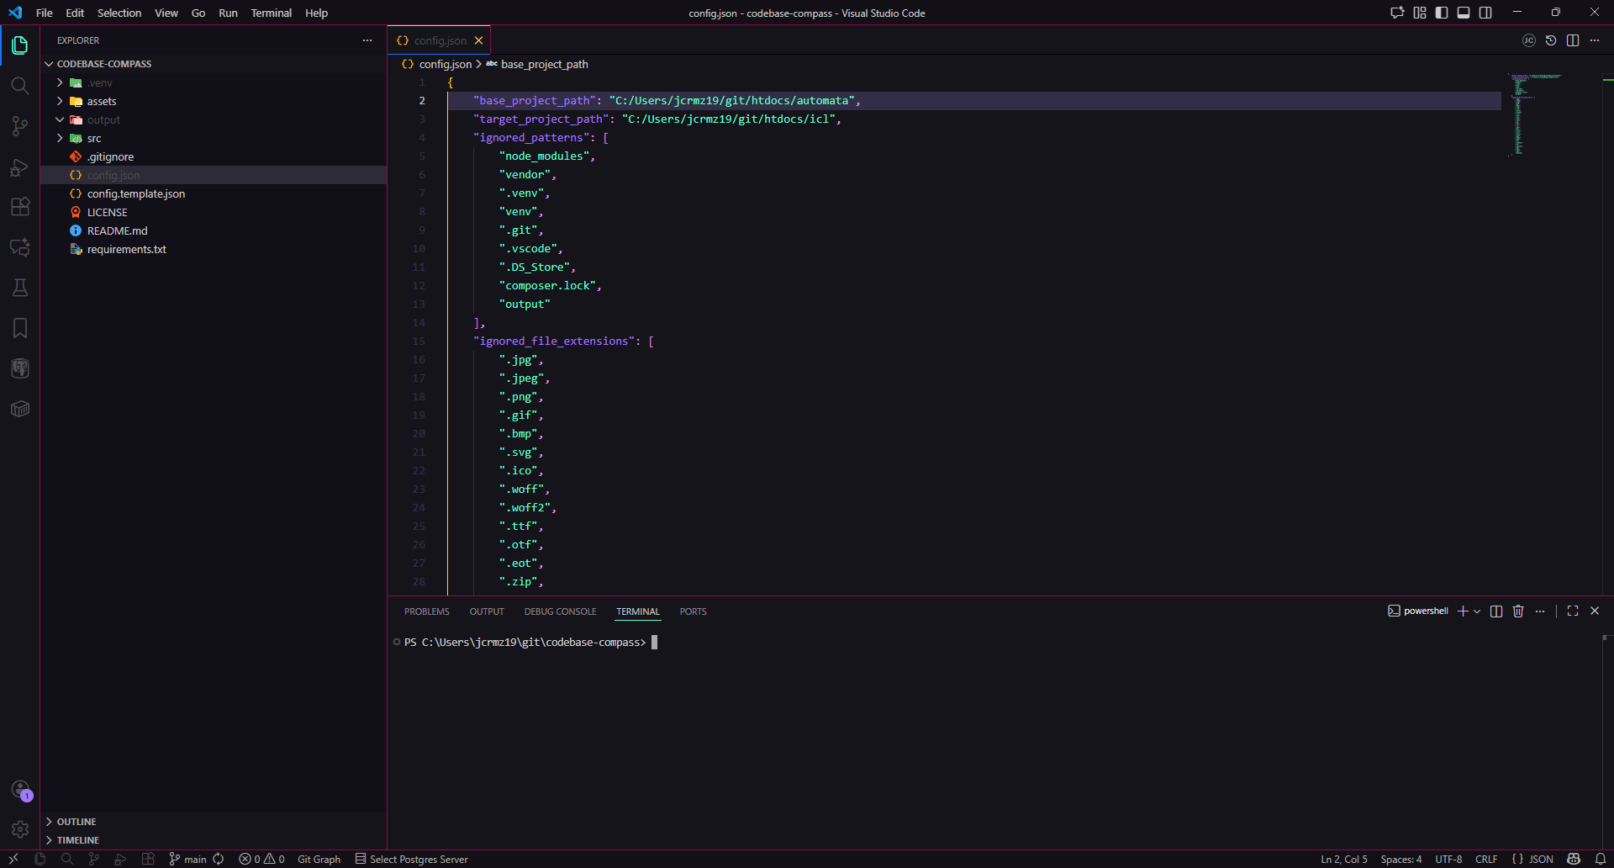Toggle the bottom Panel visibility
The height and width of the screenshot is (868, 1614).
click(x=1464, y=13)
